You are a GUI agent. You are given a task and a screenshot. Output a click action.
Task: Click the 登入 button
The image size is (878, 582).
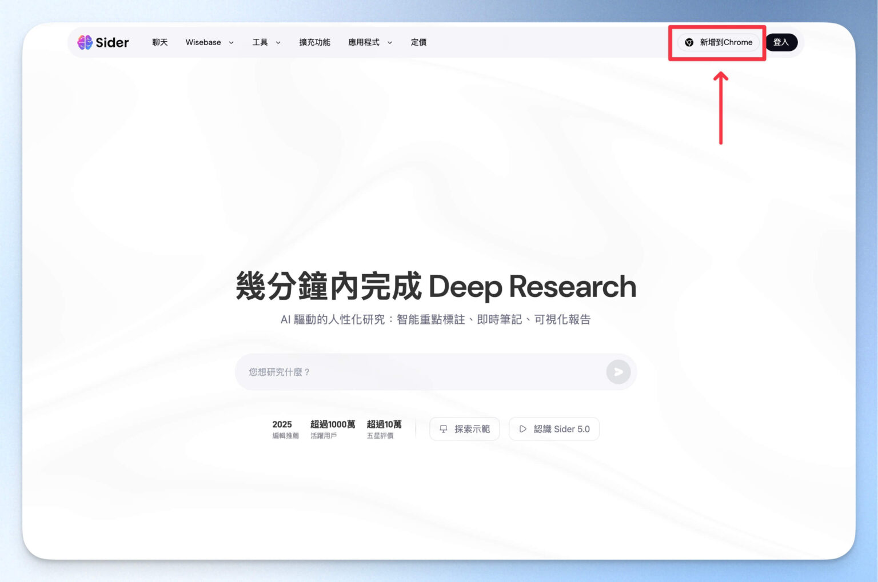click(781, 42)
